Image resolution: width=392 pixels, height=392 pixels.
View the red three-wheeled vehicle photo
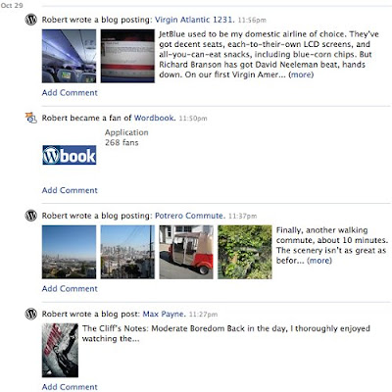pyautogui.click(x=186, y=252)
